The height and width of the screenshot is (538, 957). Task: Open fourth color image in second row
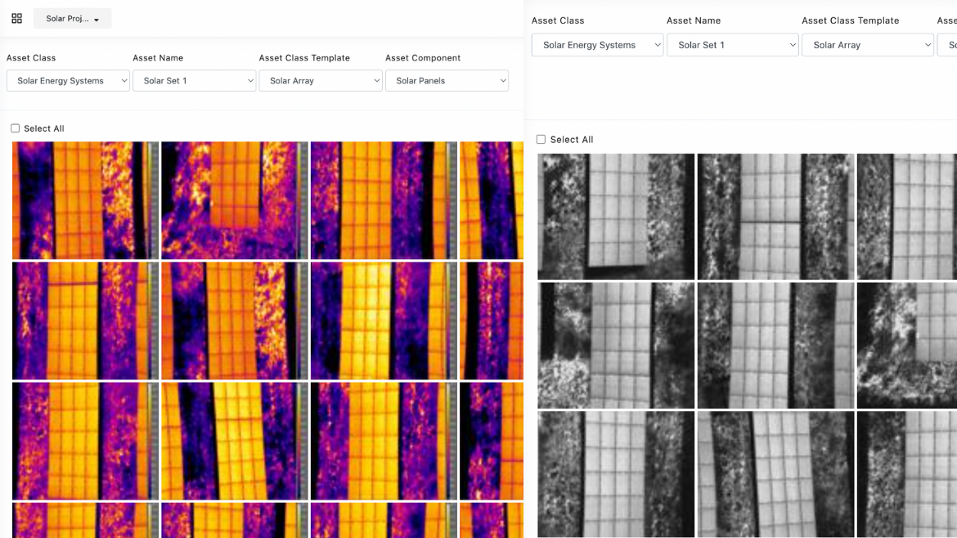(492, 321)
